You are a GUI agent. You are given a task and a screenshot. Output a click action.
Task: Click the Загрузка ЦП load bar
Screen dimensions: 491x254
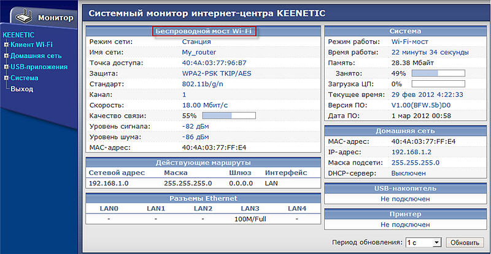[x=438, y=84]
